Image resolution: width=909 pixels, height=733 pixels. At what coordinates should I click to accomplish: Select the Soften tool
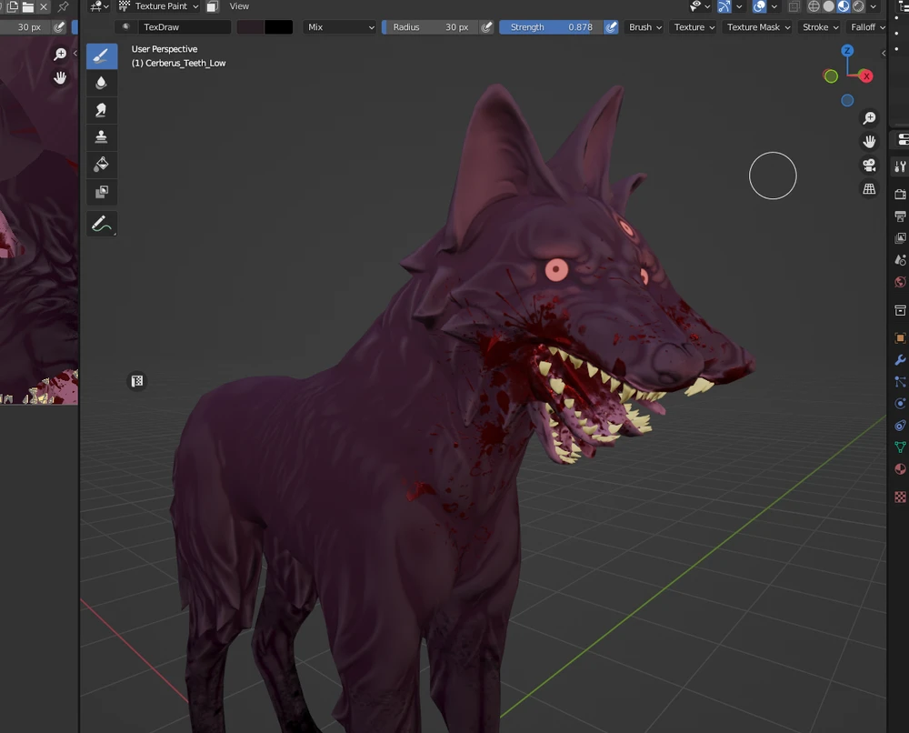tap(102, 83)
